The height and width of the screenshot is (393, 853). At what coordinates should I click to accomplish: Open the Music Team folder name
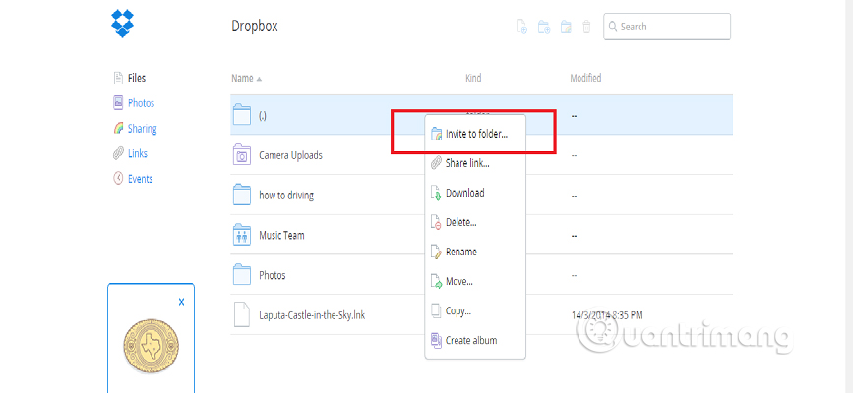(281, 236)
